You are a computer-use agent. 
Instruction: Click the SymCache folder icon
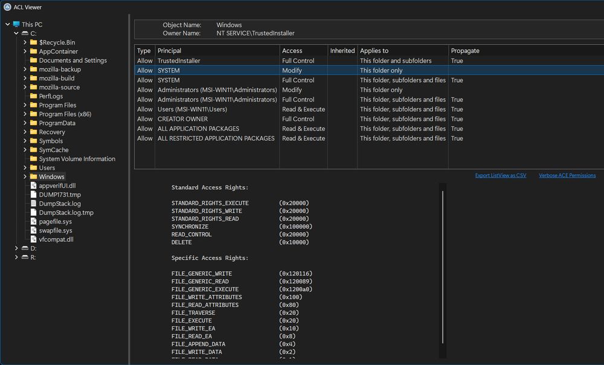(33, 150)
